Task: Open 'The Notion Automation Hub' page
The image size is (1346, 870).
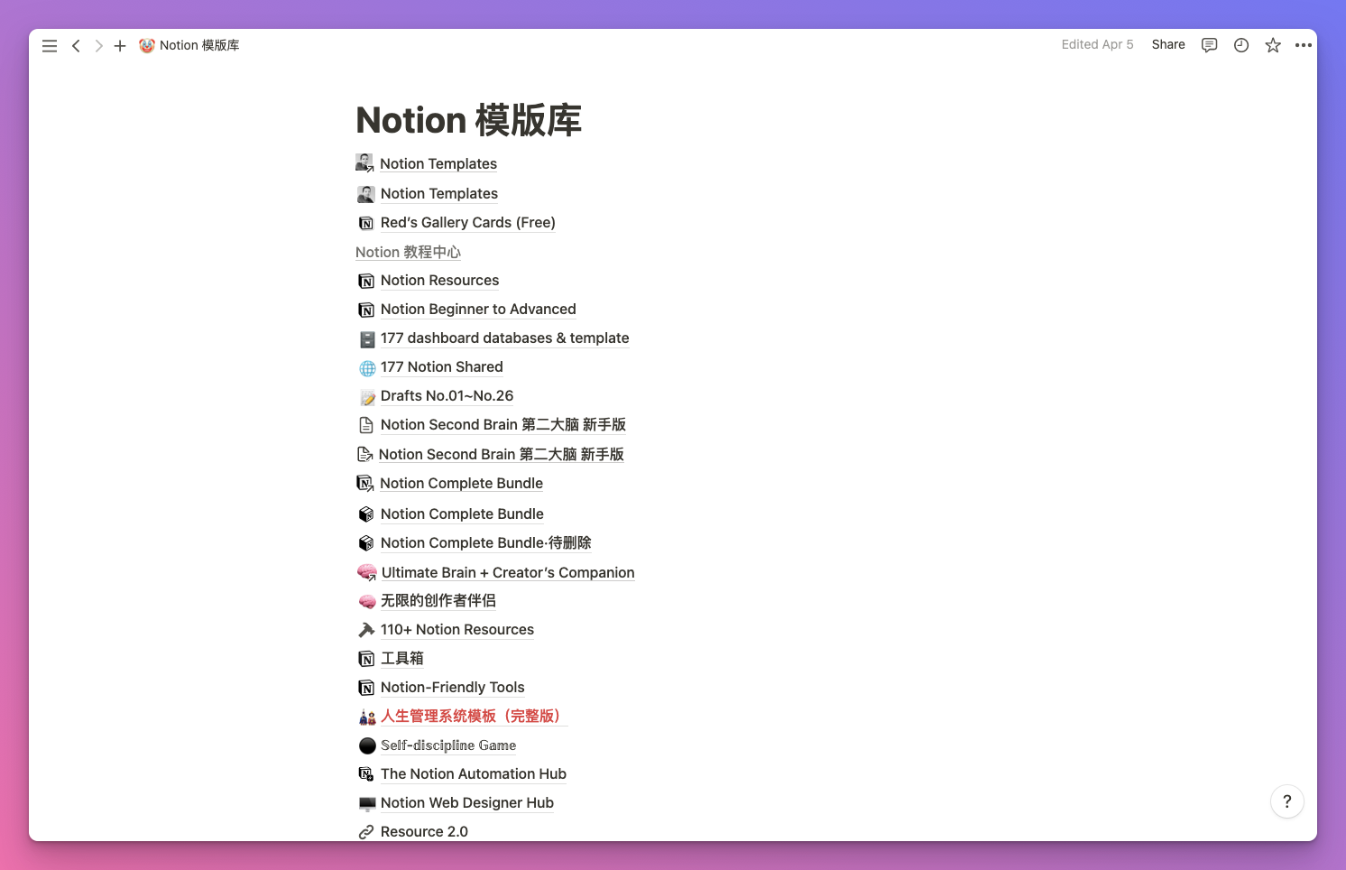Action: [x=473, y=773]
